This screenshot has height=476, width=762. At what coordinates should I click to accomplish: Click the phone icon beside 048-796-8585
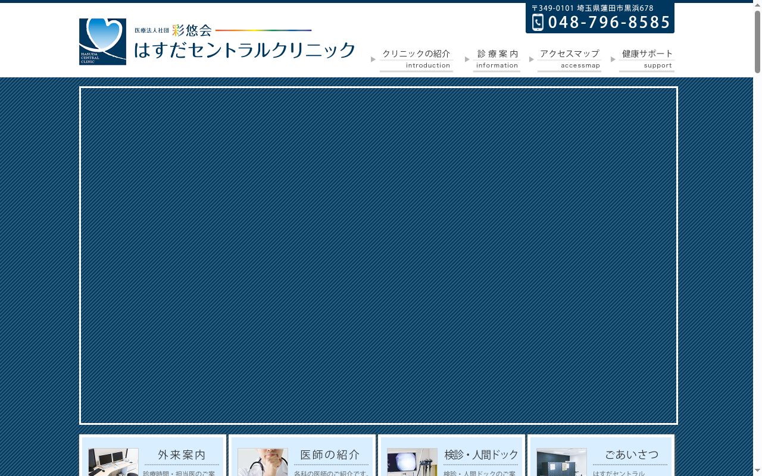538,23
